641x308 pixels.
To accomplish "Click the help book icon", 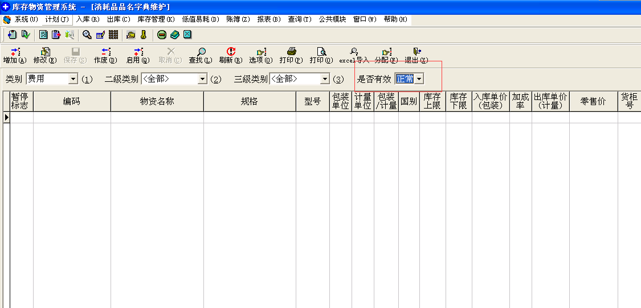I will click(175, 35).
